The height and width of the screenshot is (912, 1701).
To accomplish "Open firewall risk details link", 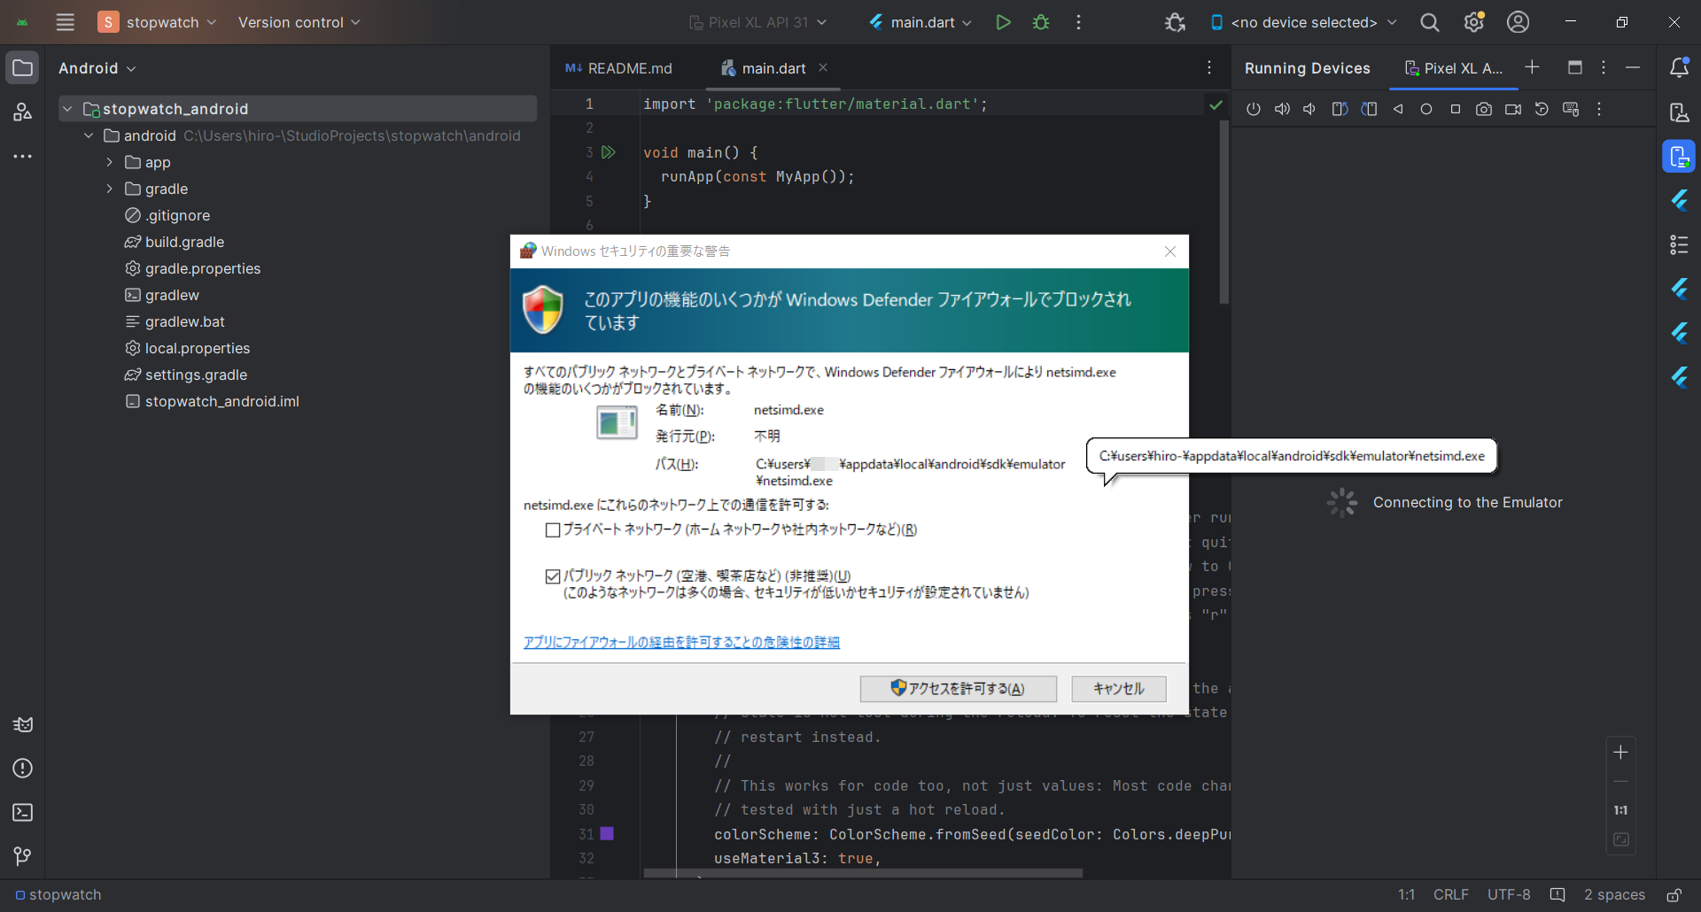I will [681, 642].
